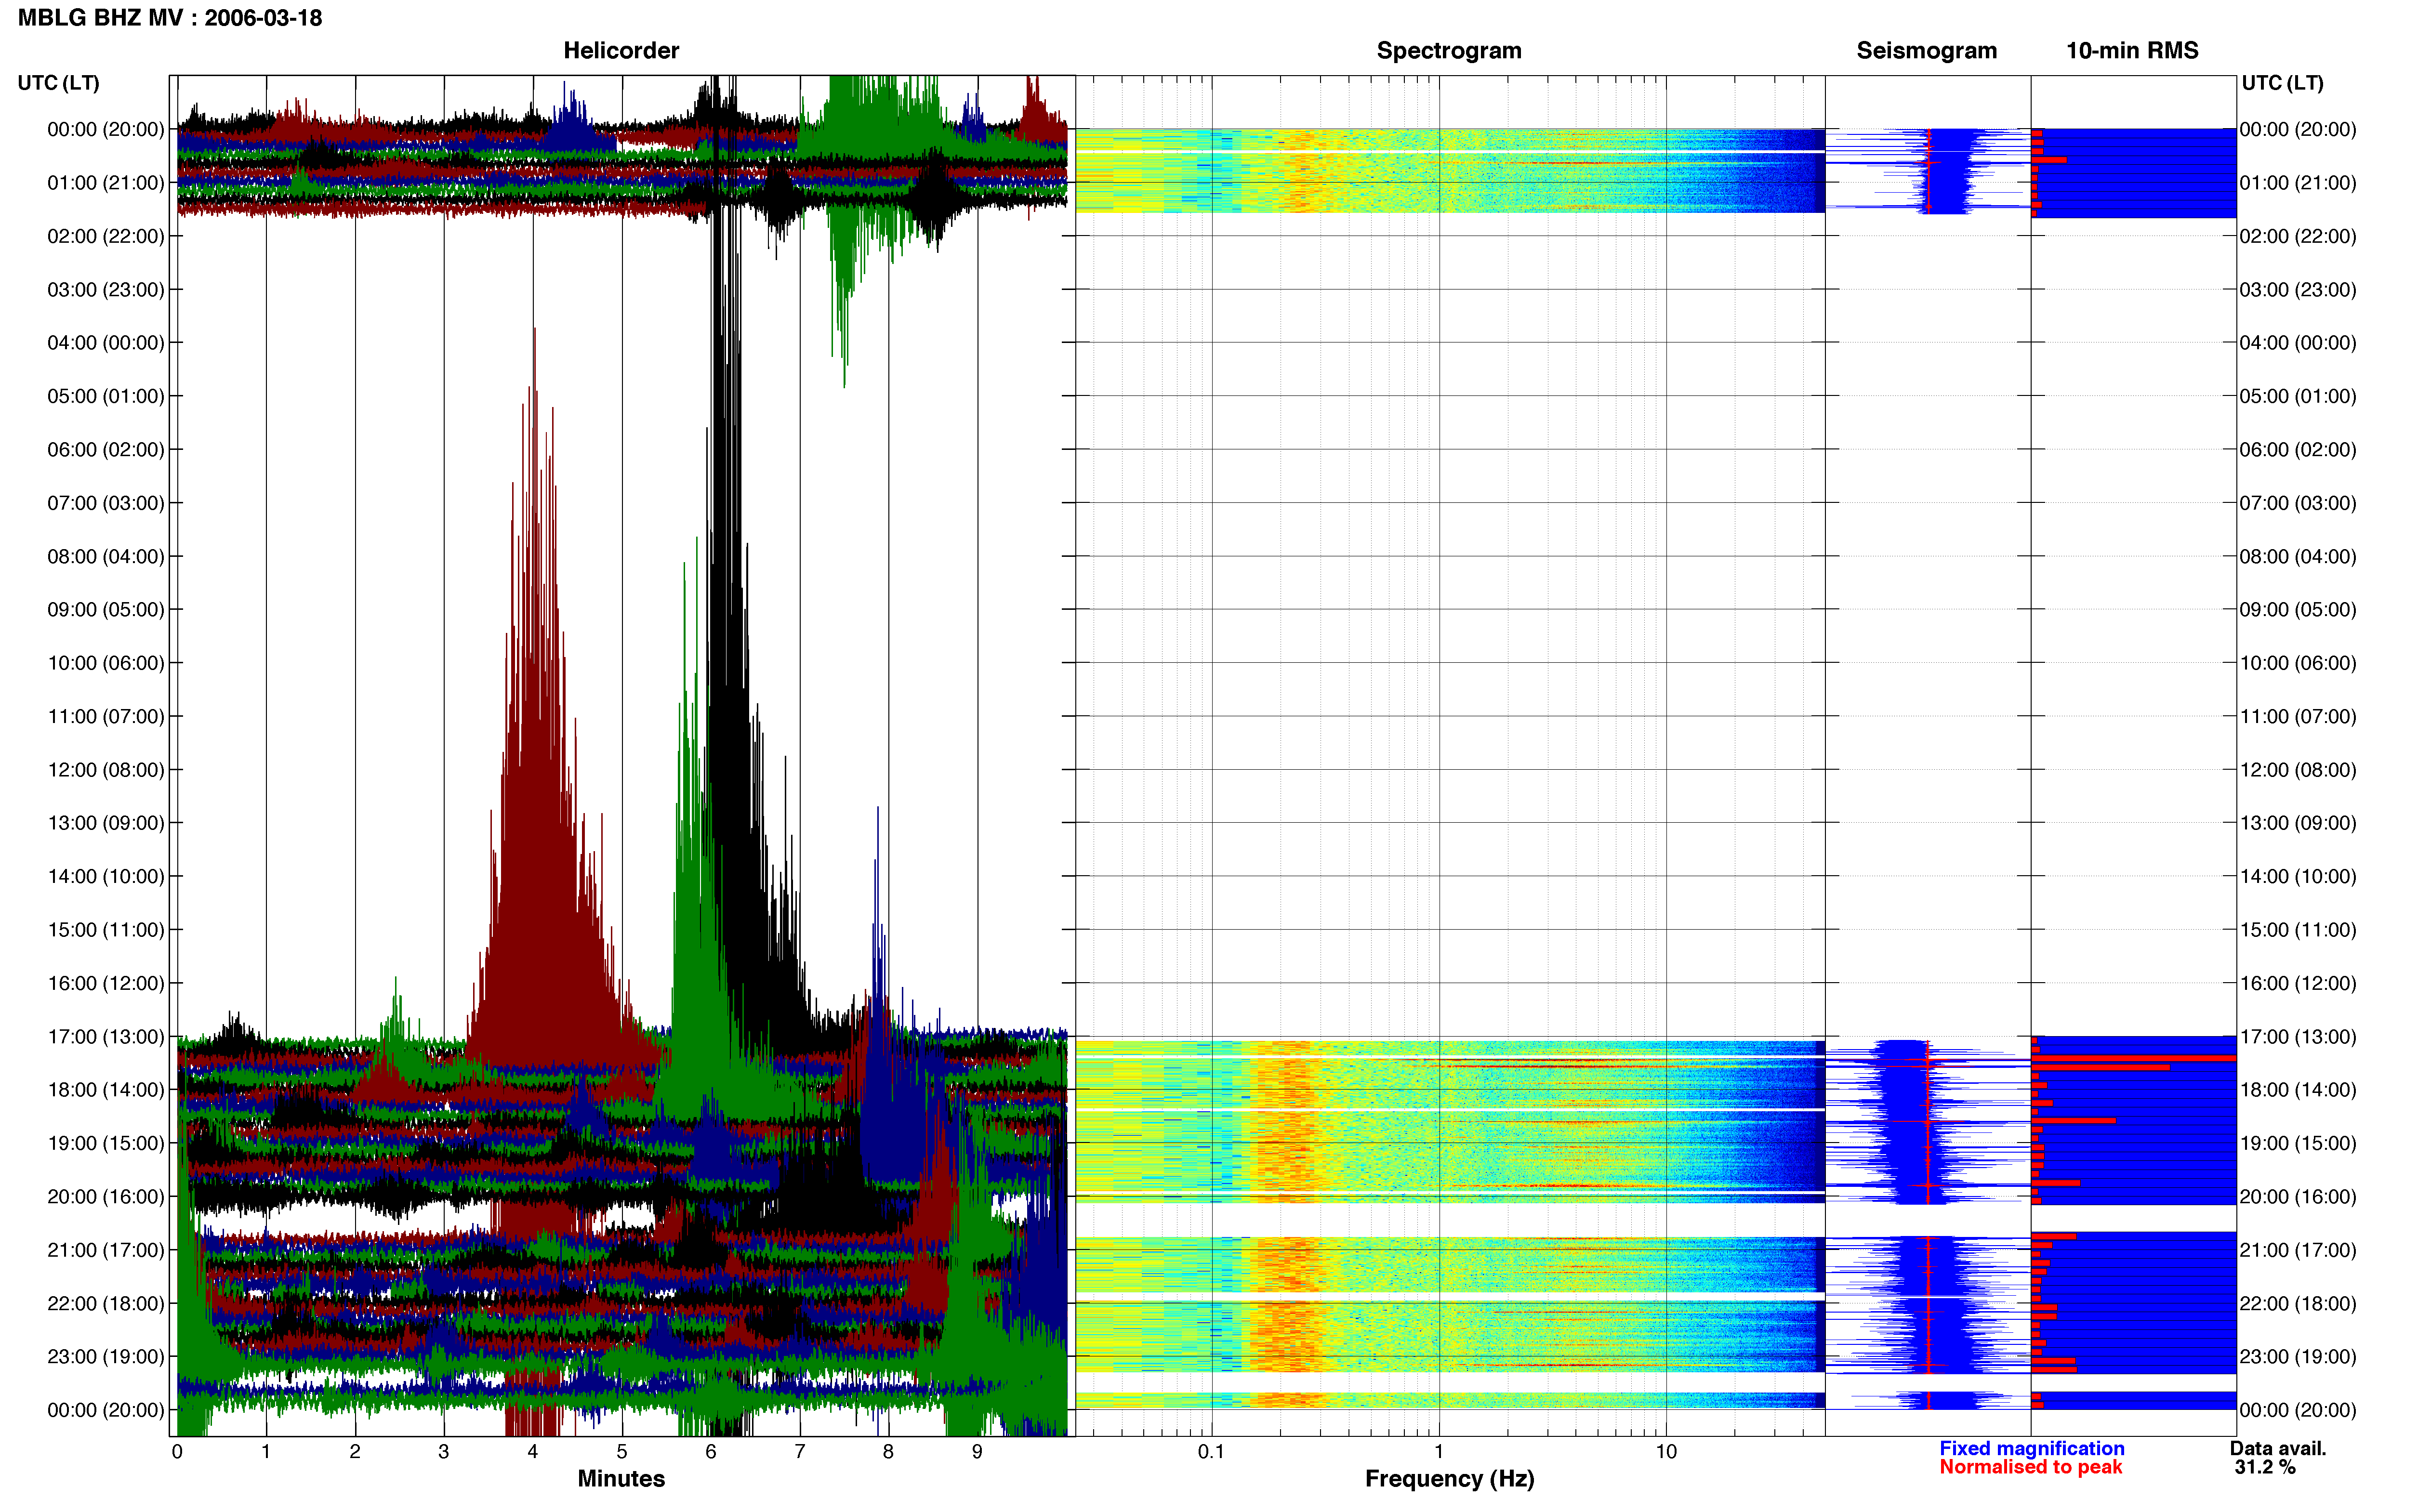Click right time label '04:00 (00:00)'
2418x1512 pixels.
coord(2298,343)
